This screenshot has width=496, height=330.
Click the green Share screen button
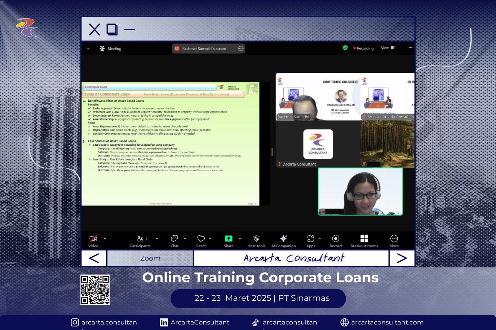228,239
